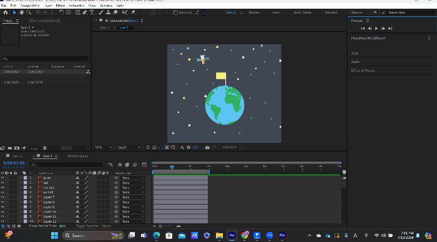Create a new folder in Project panel
This screenshot has height=242, width=437.
(x=10, y=148)
